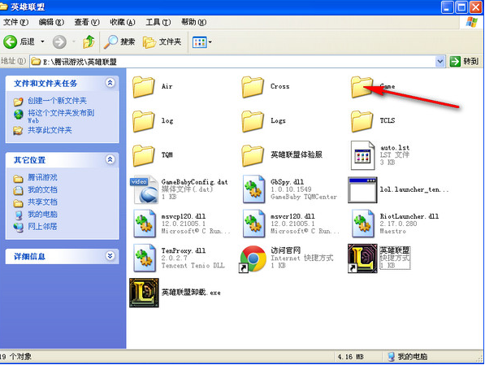Click 将这个文件夹发布到 Web link

point(61,116)
